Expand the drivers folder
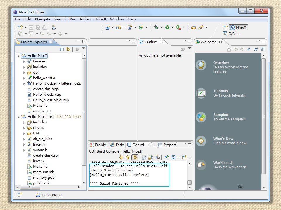The image size is (281, 210). pos(24,128)
